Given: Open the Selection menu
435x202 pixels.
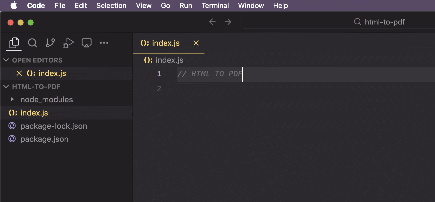Looking at the screenshot, I should pos(111,5).
